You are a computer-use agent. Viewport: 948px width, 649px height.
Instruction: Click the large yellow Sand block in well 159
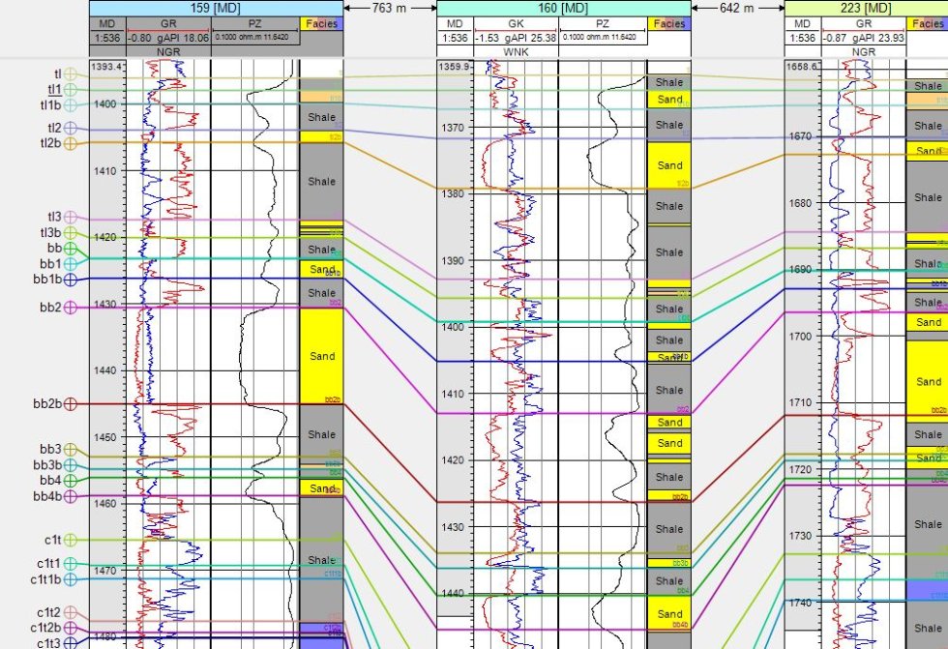[x=321, y=356]
